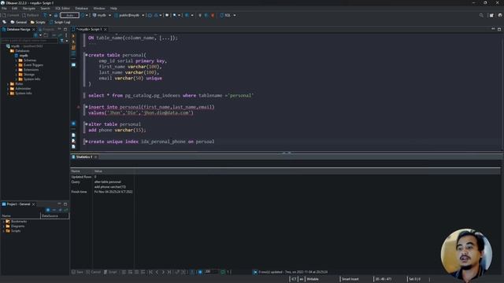Expand the Extensions folder

(16, 70)
